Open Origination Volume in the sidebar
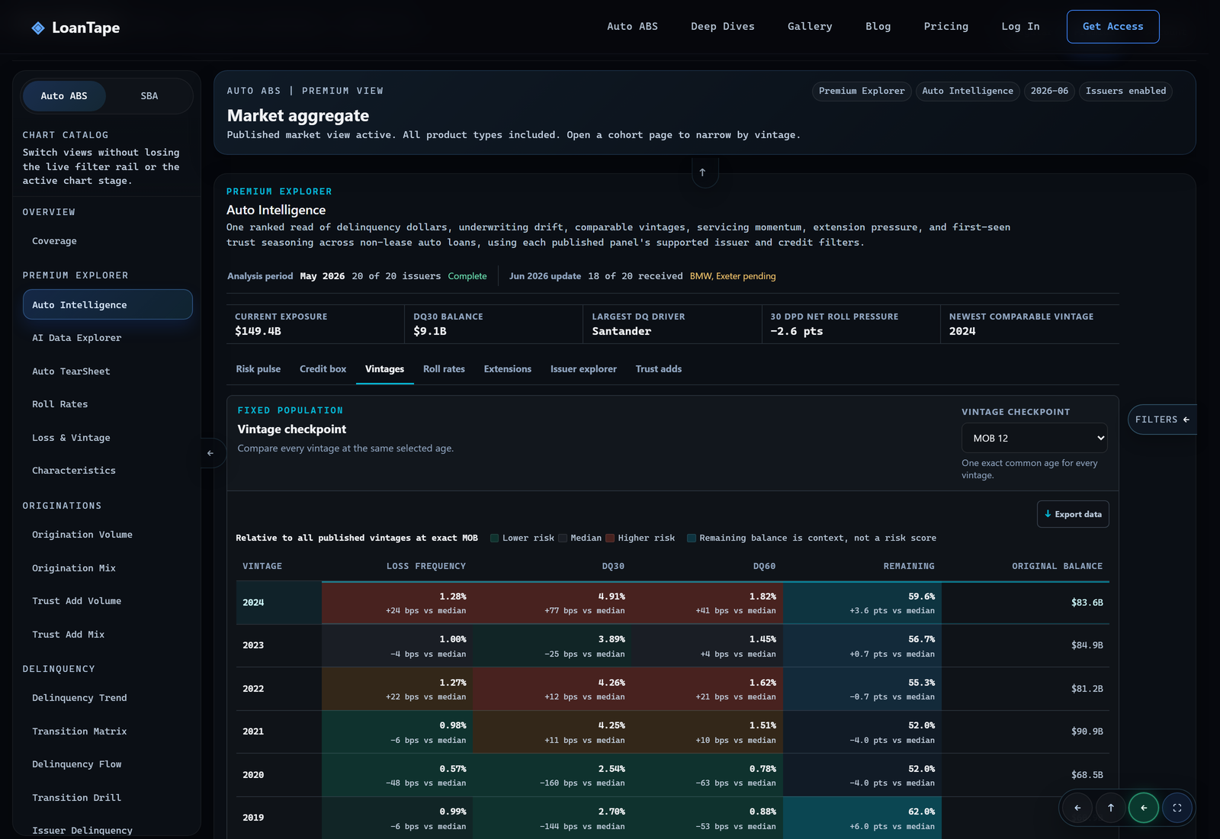Viewport: 1220px width, 839px height. (x=108, y=535)
